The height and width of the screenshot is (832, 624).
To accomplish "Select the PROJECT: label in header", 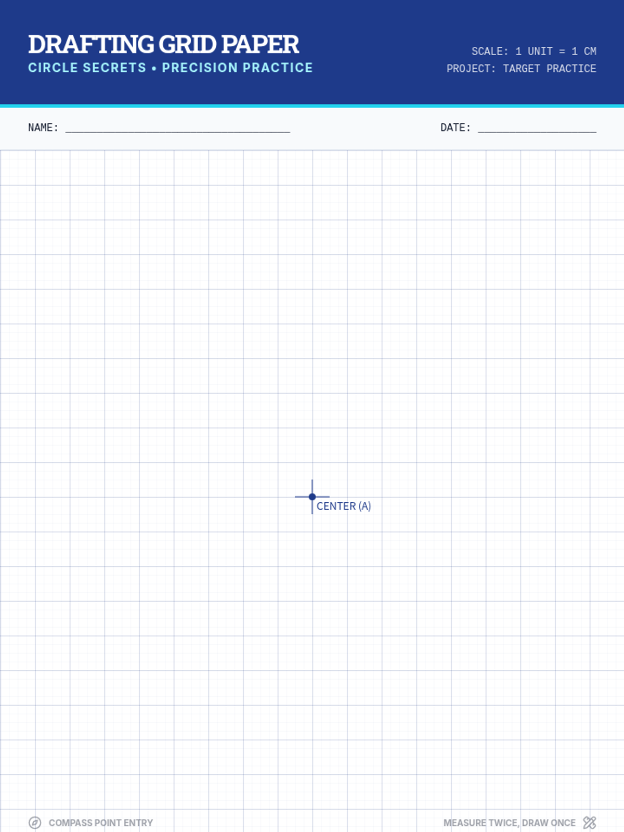I will (x=471, y=69).
